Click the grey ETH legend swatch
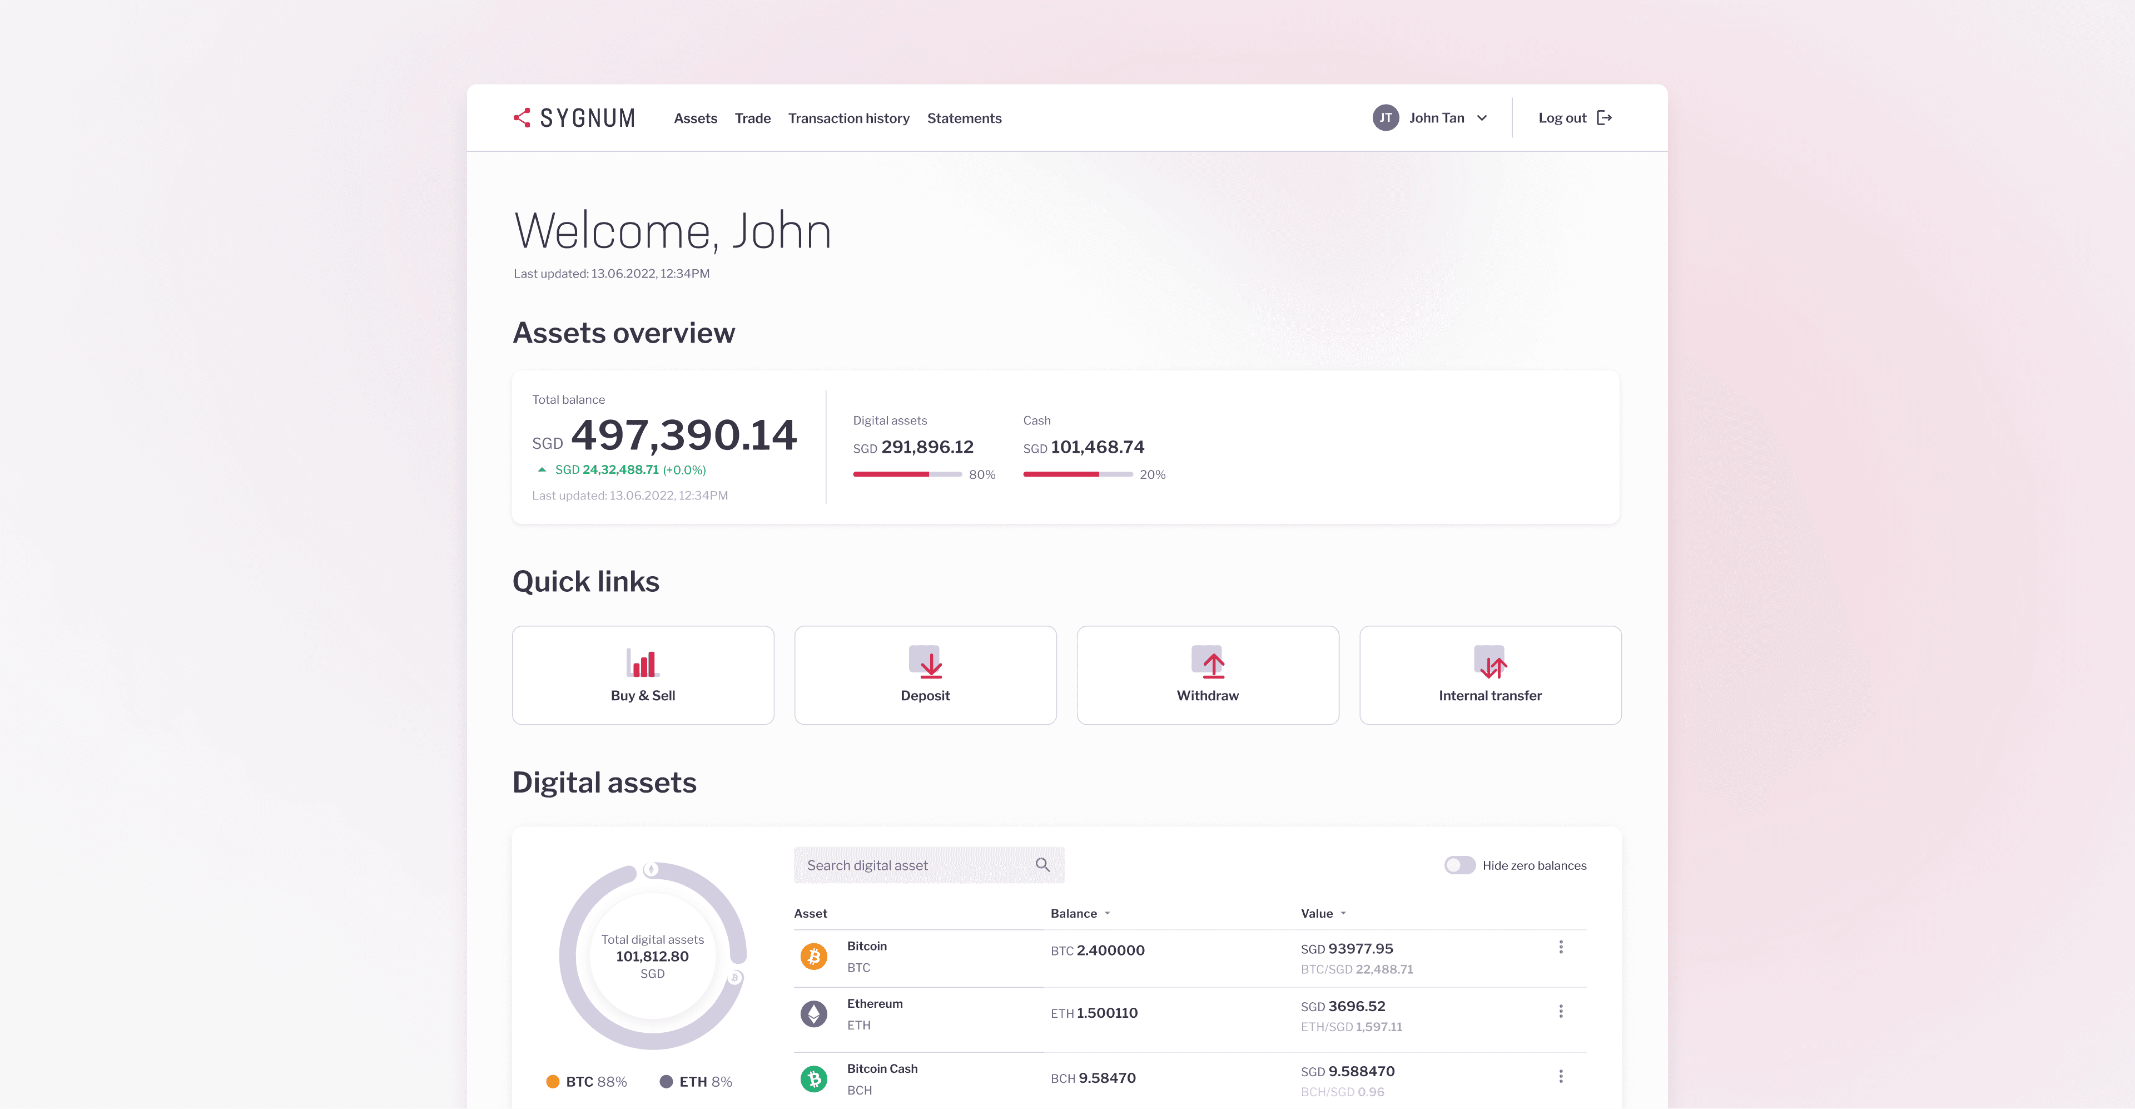 (x=667, y=1082)
